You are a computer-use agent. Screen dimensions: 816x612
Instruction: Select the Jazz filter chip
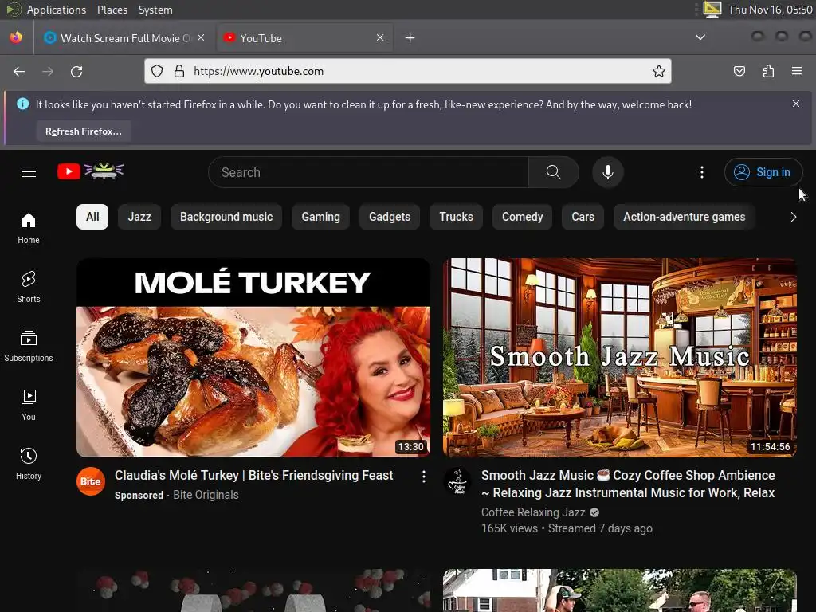(139, 217)
